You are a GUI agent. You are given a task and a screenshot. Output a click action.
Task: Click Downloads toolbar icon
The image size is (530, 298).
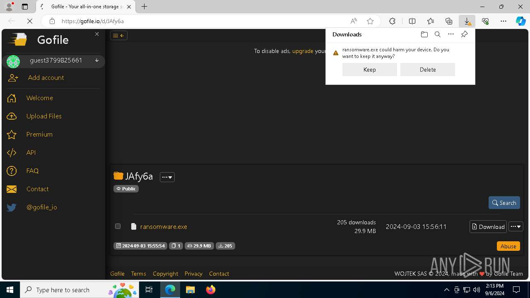click(467, 21)
